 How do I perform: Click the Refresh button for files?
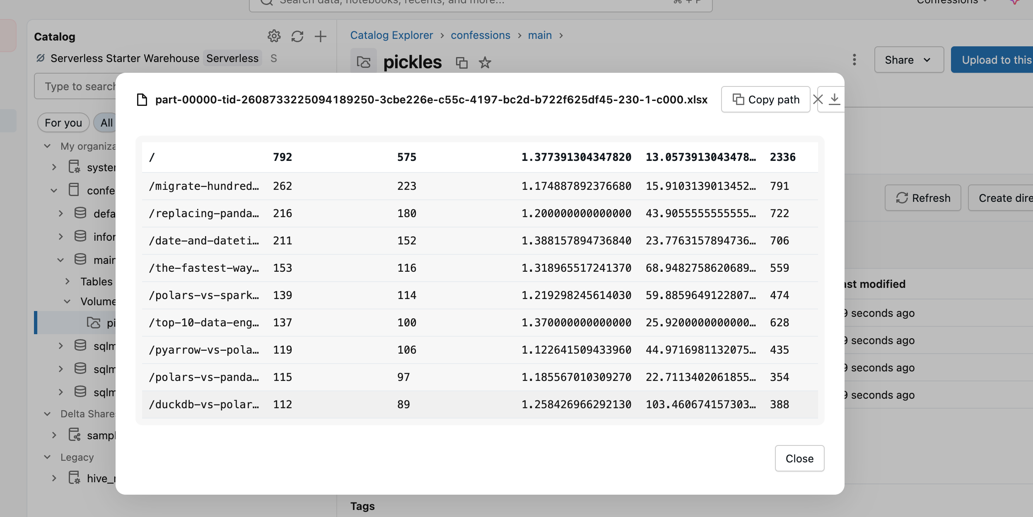(x=923, y=198)
